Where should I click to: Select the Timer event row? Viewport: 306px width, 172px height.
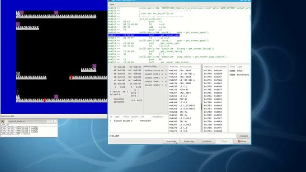[x=239, y=71]
